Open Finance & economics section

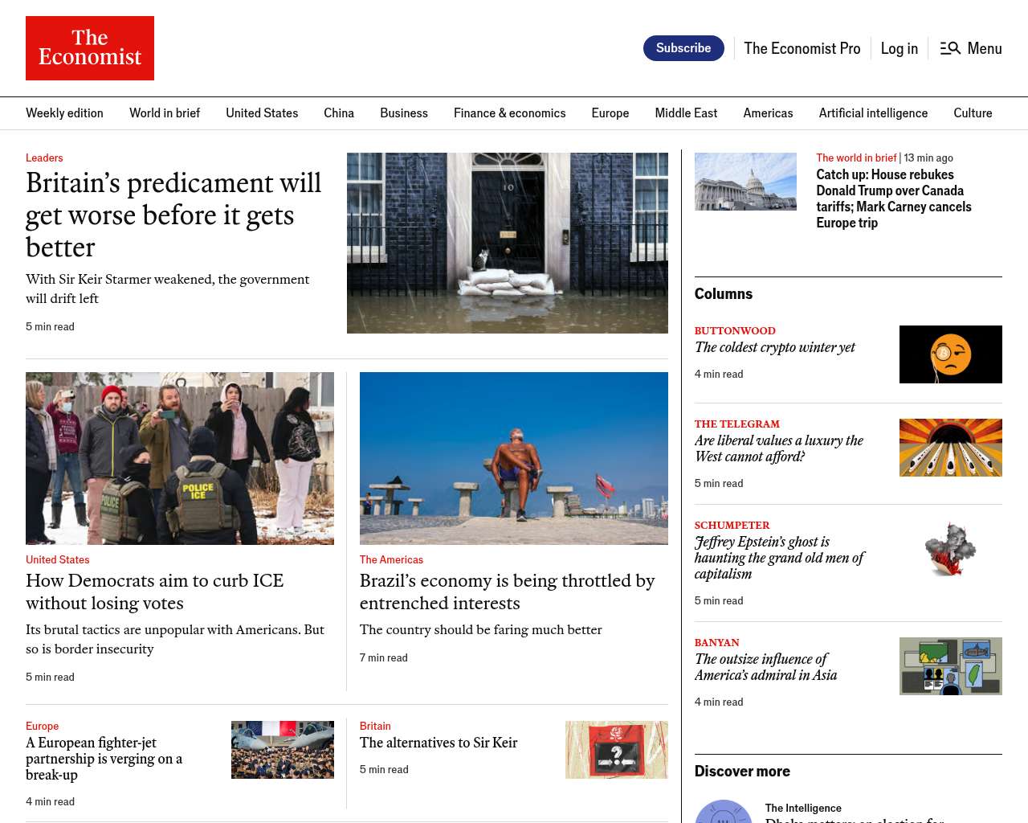point(509,113)
